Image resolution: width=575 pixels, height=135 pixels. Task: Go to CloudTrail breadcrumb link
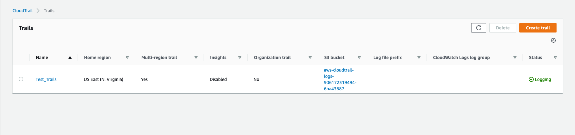point(23,11)
